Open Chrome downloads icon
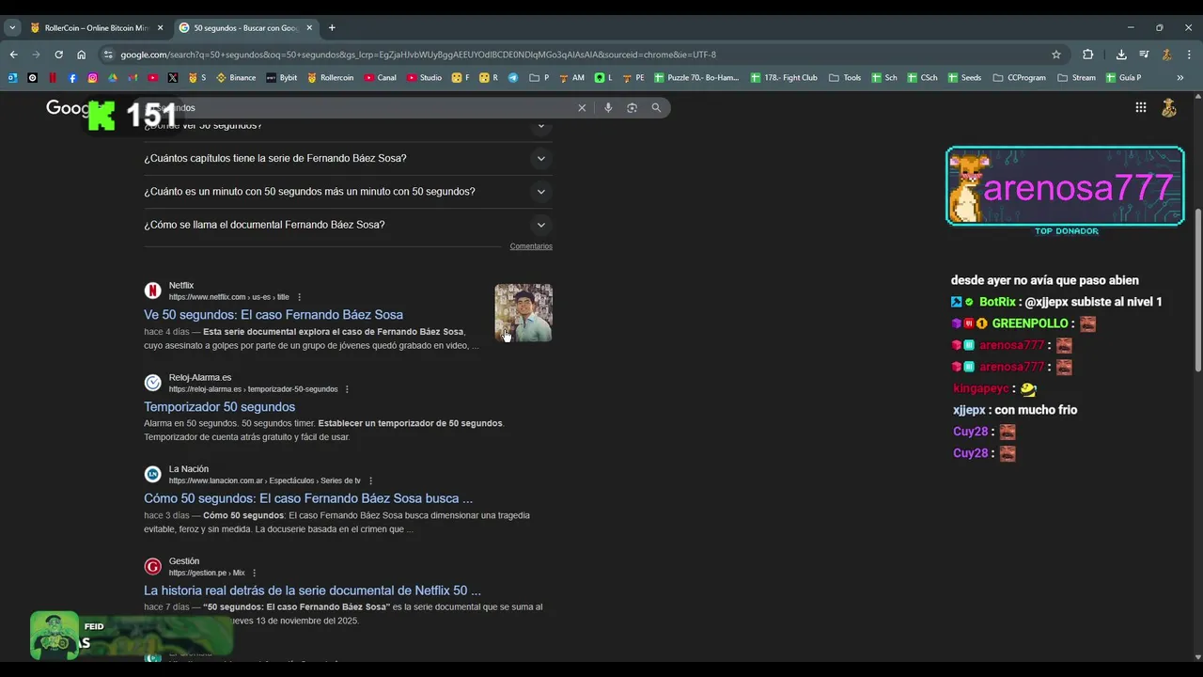The height and width of the screenshot is (677, 1203). (x=1121, y=55)
